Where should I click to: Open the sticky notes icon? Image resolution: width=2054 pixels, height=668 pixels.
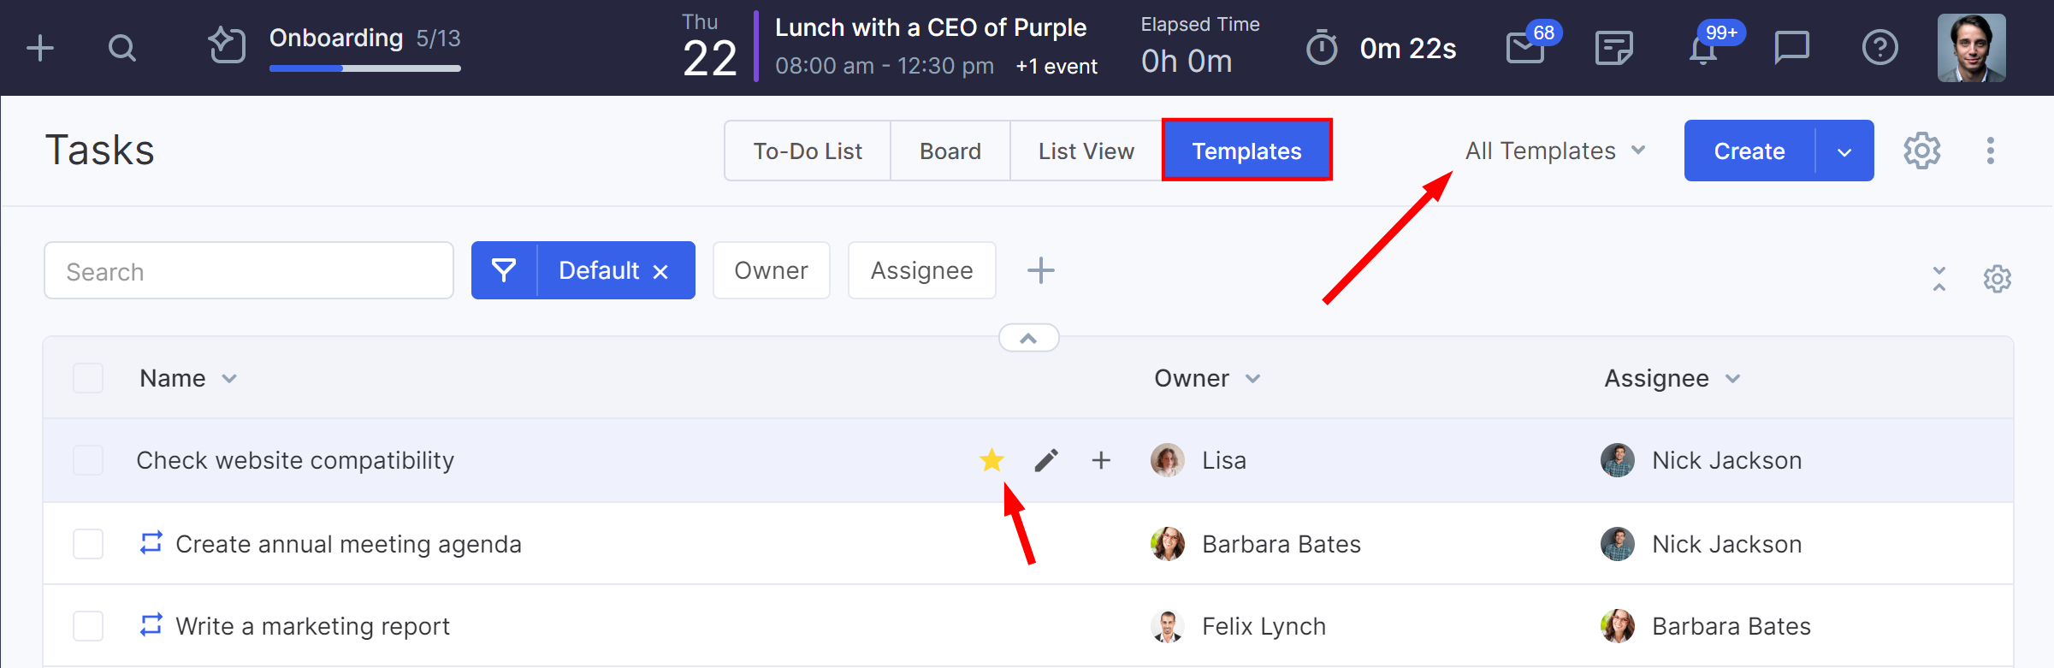coord(1614,48)
